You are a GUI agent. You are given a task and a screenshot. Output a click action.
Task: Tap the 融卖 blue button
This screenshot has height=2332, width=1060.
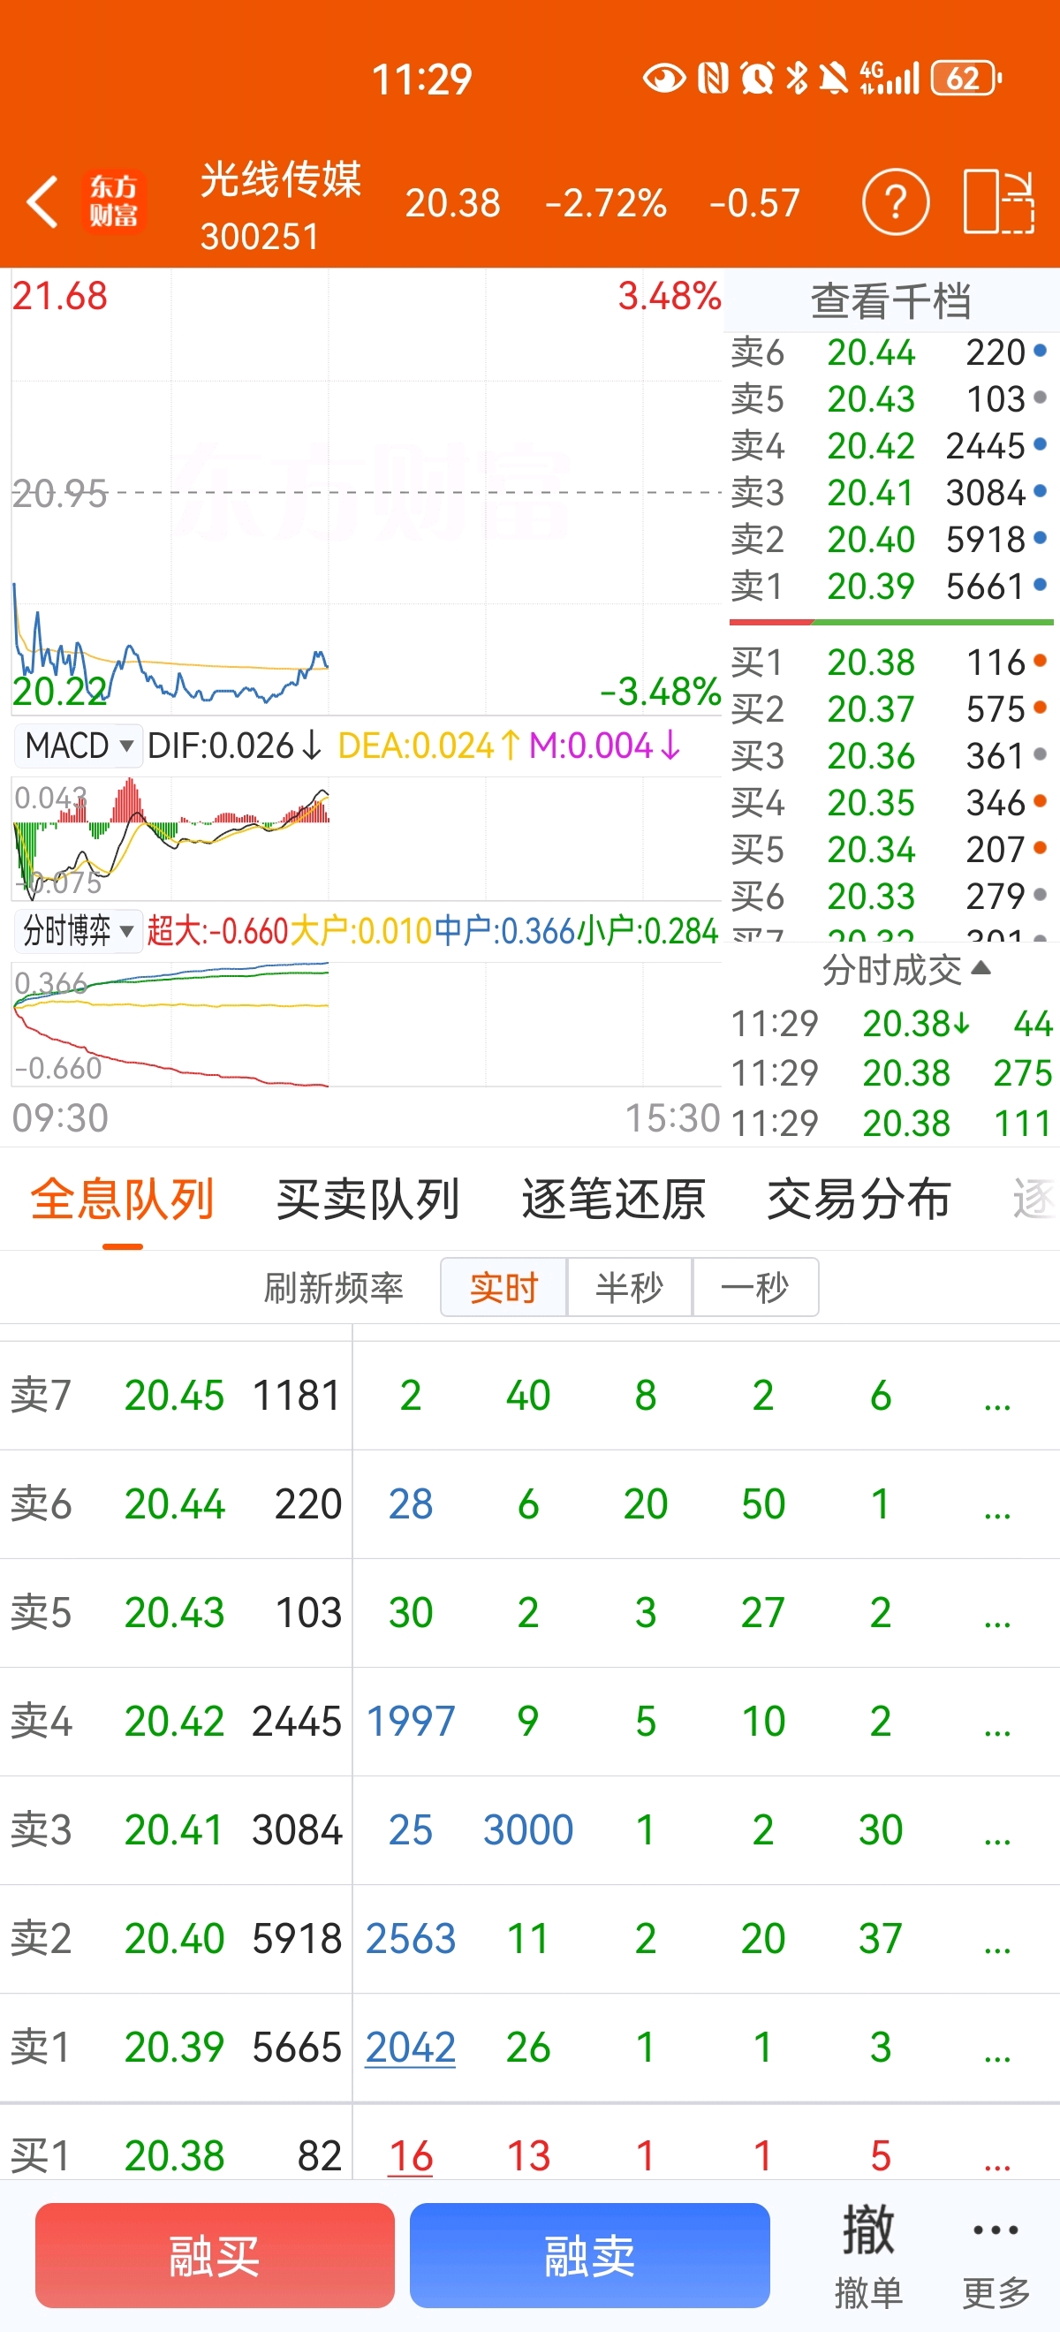tap(589, 2255)
